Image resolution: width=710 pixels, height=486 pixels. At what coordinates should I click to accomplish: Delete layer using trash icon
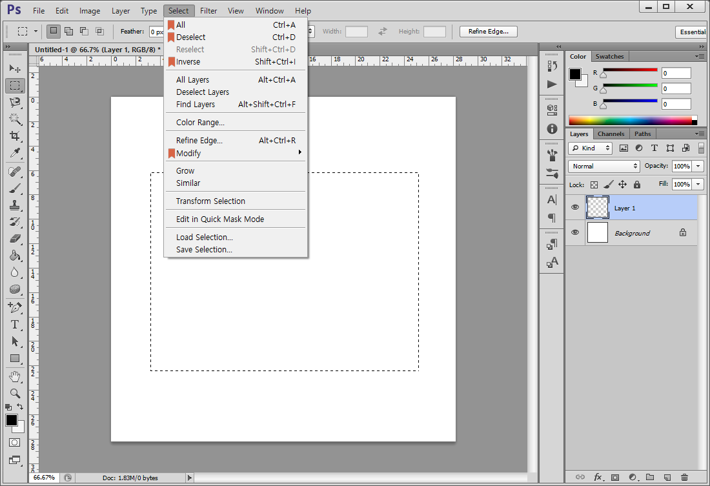(684, 477)
